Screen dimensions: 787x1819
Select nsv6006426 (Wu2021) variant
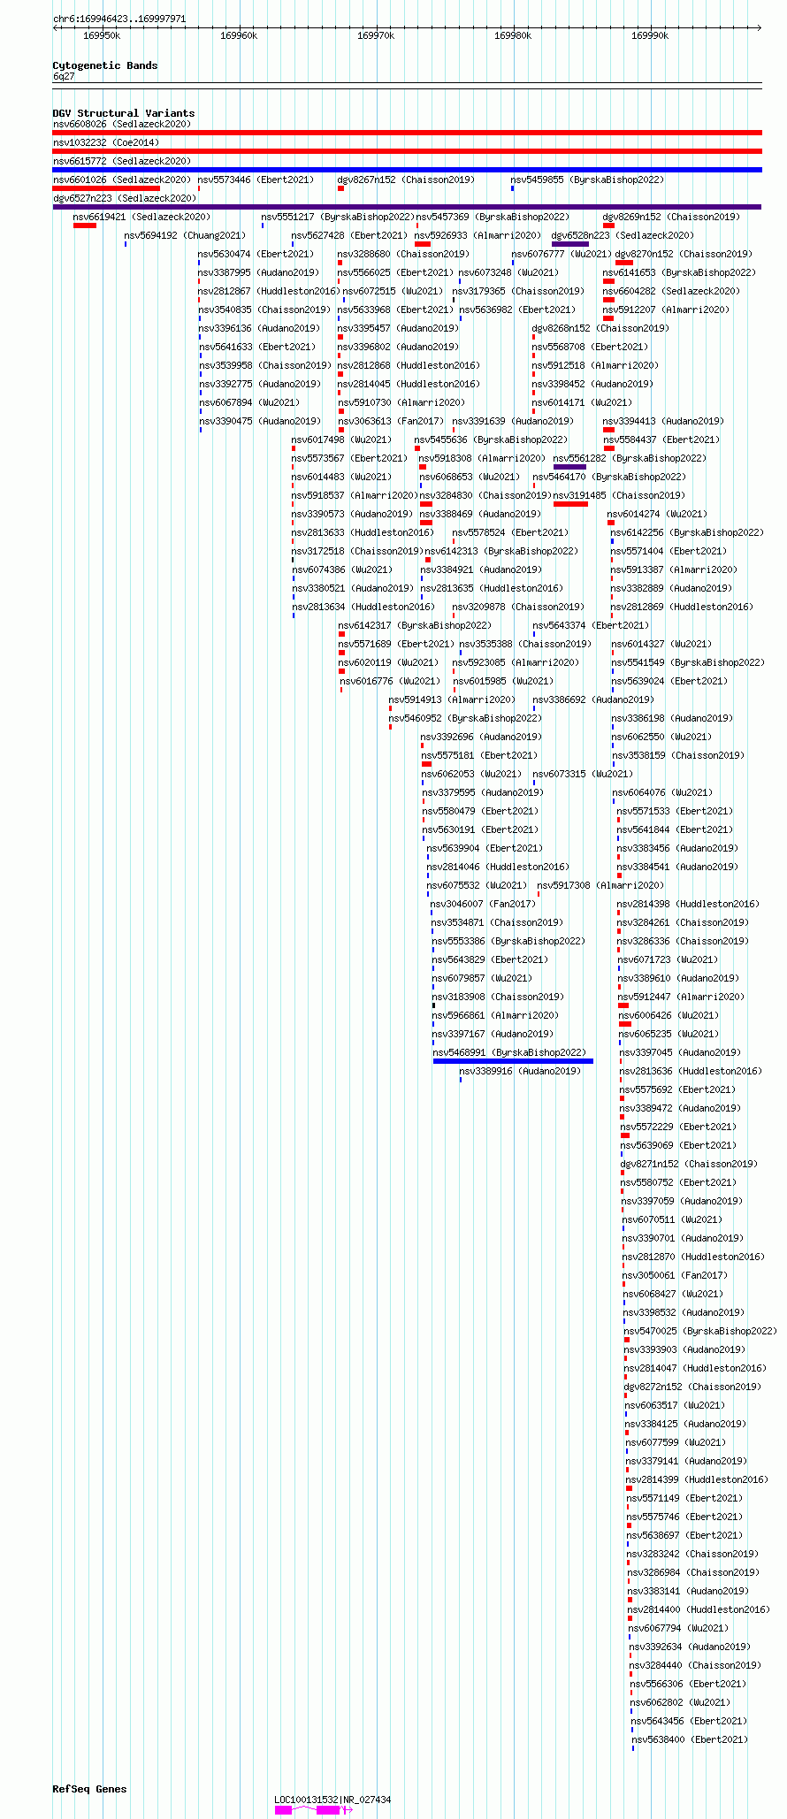point(669,1016)
